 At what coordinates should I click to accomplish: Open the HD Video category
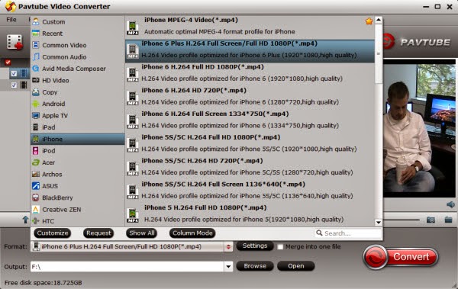(x=77, y=80)
